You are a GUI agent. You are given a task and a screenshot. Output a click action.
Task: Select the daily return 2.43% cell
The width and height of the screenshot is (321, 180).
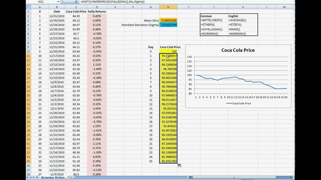point(97,108)
